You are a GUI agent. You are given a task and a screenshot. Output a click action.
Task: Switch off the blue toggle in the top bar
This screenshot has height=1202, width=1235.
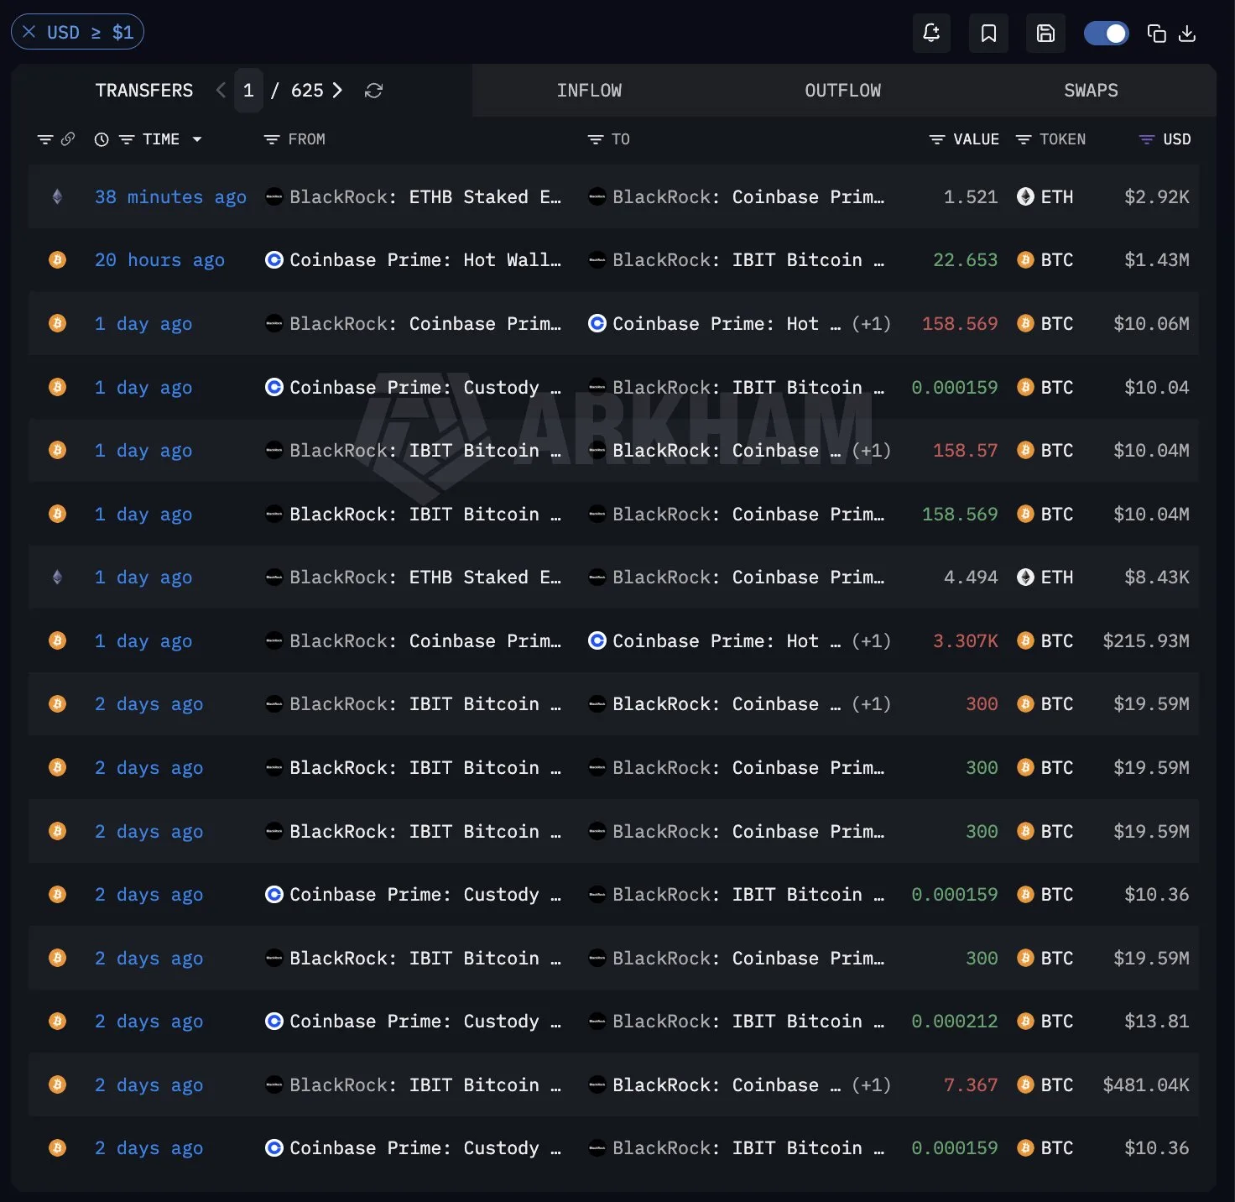click(1106, 33)
